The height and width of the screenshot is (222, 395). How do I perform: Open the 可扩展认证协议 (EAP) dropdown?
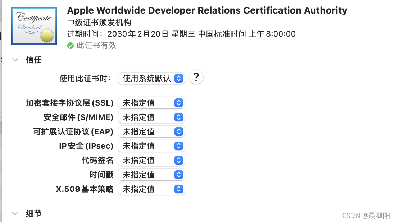(x=151, y=131)
